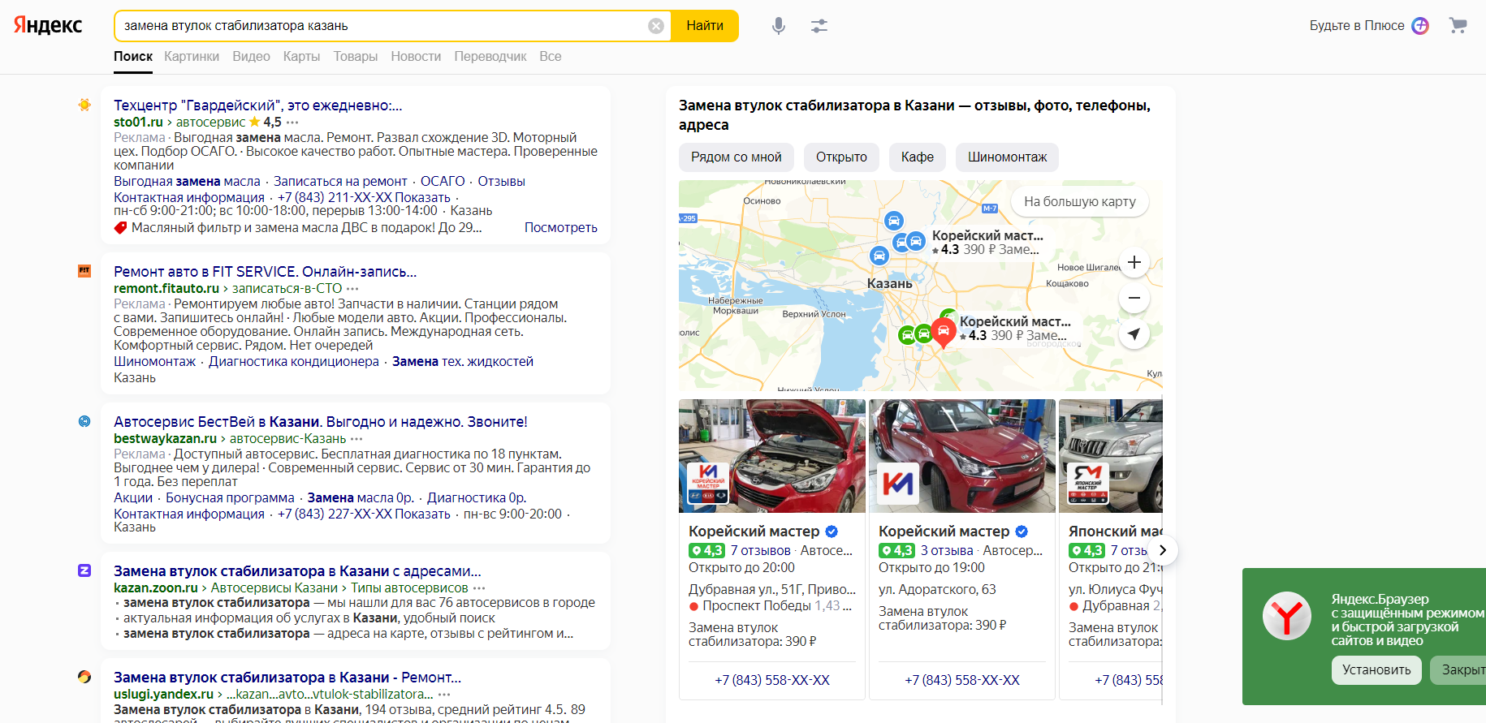The image size is (1486, 723).
Task: Select the blue car pin left of Казань label
Action: [879, 256]
